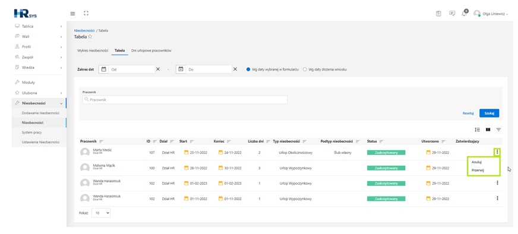
Task: Select the Tabela tab
Action: [x=119, y=50]
